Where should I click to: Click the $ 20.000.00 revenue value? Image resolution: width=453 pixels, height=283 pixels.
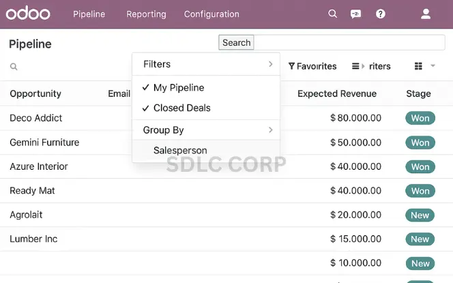355,215
